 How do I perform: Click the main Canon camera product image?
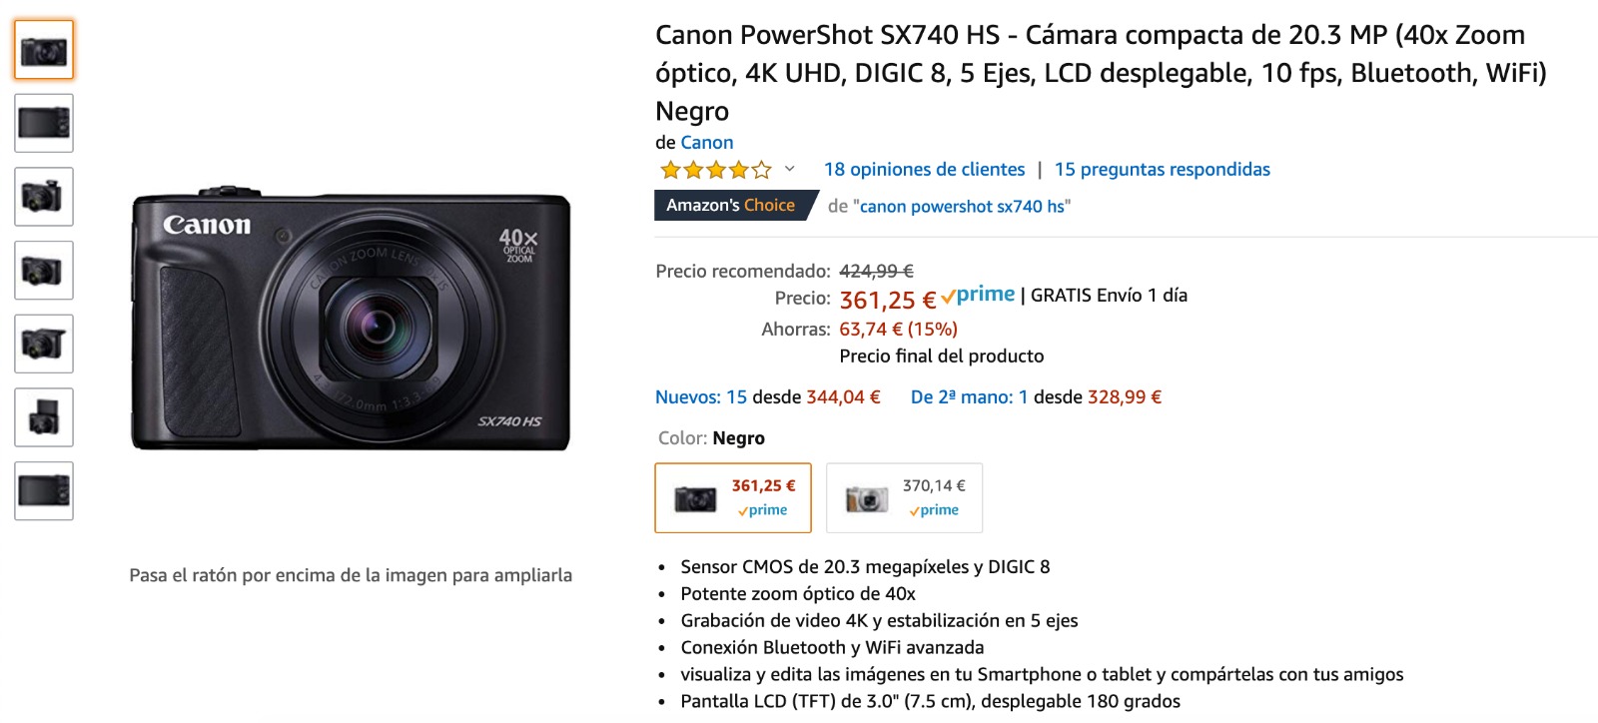(351, 320)
